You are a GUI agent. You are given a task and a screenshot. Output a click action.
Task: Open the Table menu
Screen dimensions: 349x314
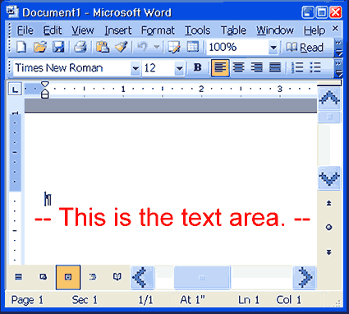click(233, 30)
